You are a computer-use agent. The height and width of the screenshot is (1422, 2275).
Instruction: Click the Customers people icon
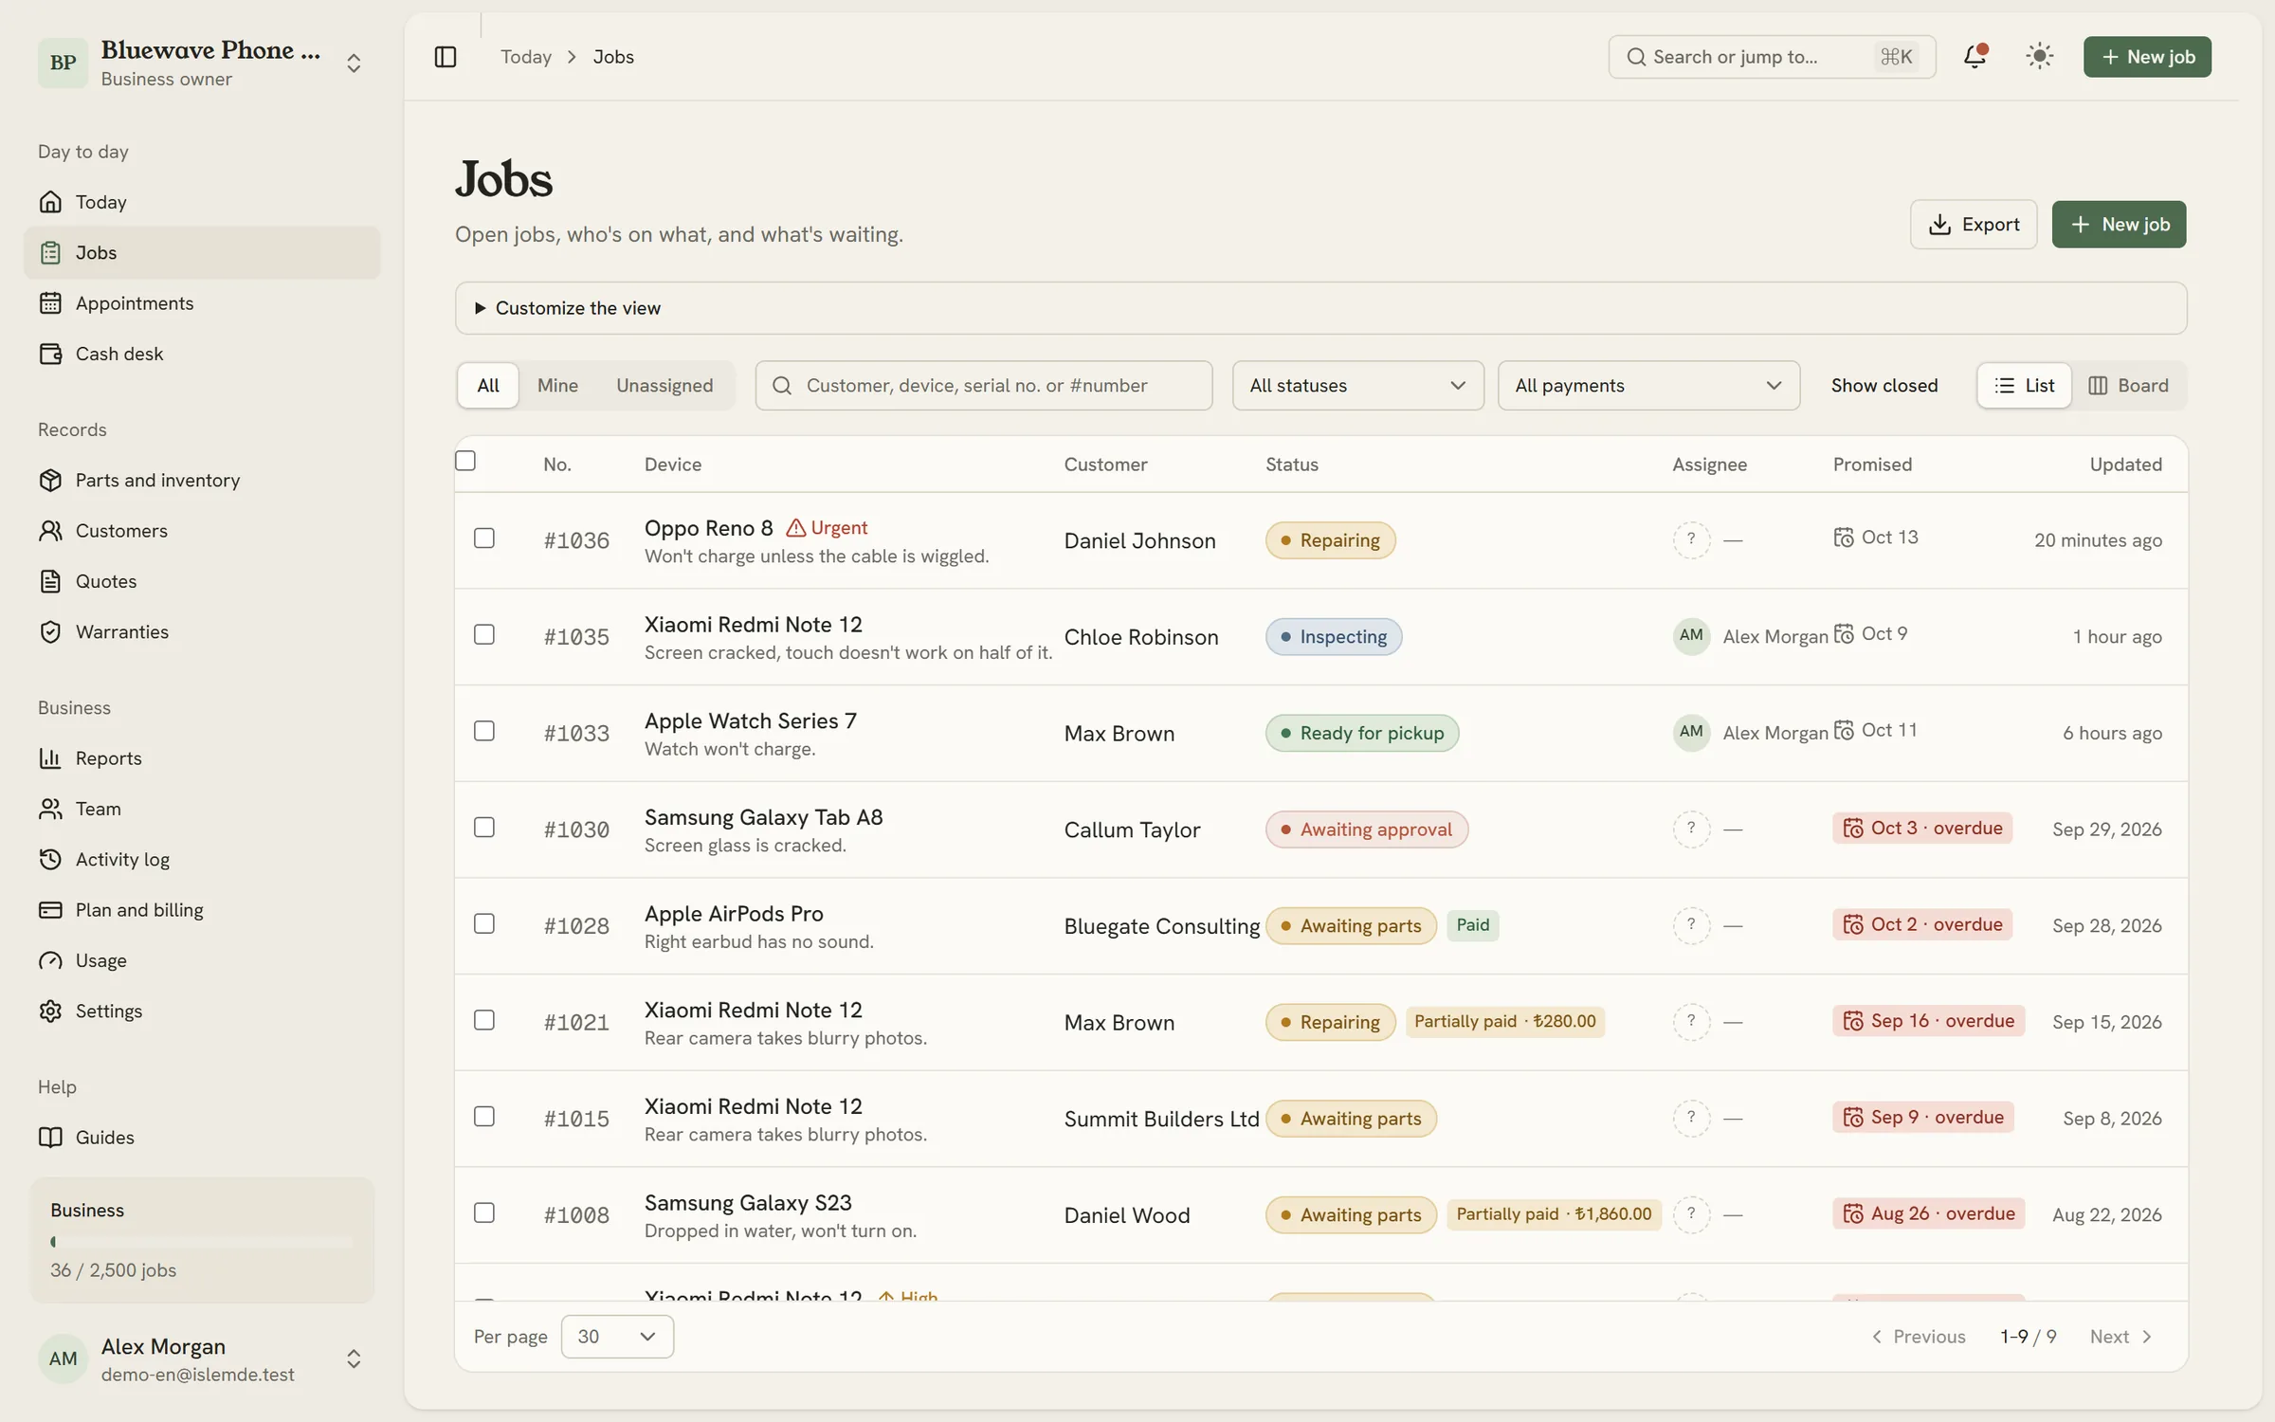50,531
